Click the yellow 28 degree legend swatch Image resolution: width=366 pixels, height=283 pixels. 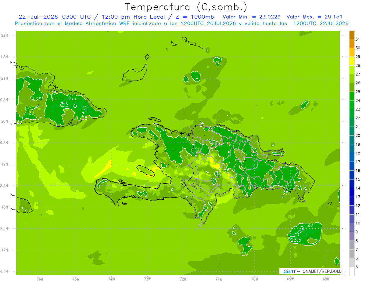(x=352, y=61)
